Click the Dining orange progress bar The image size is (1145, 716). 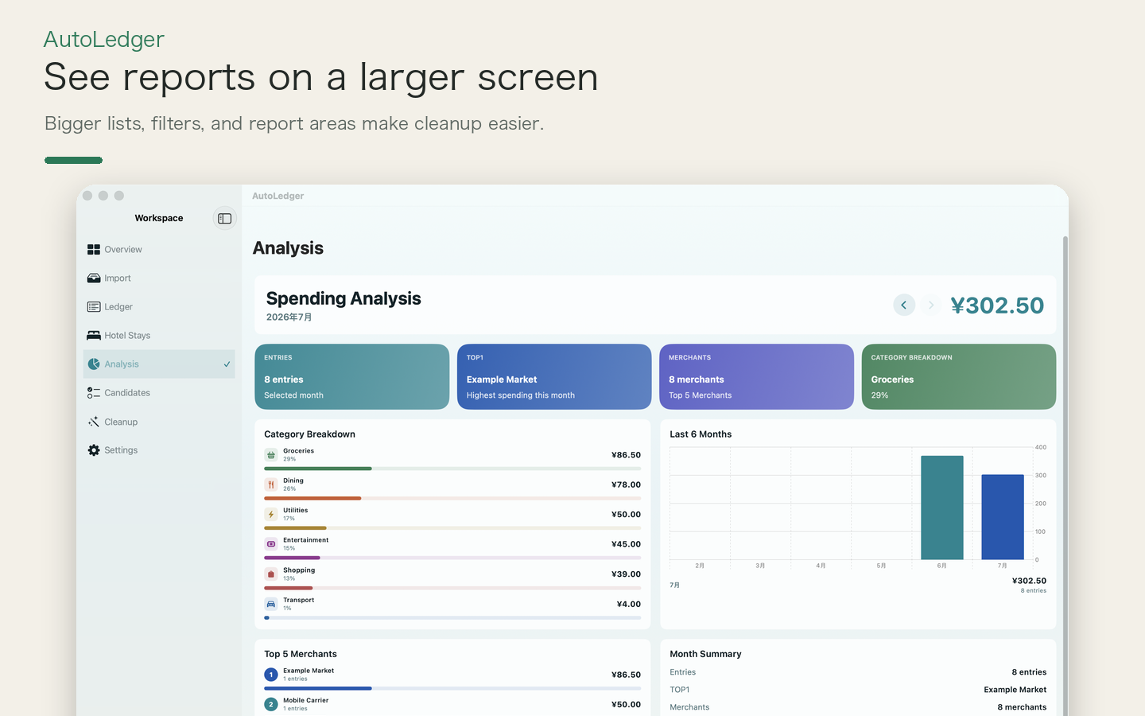pyautogui.click(x=312, y=498)
